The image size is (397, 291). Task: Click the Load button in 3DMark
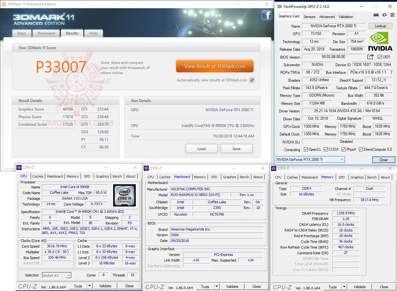202,149
